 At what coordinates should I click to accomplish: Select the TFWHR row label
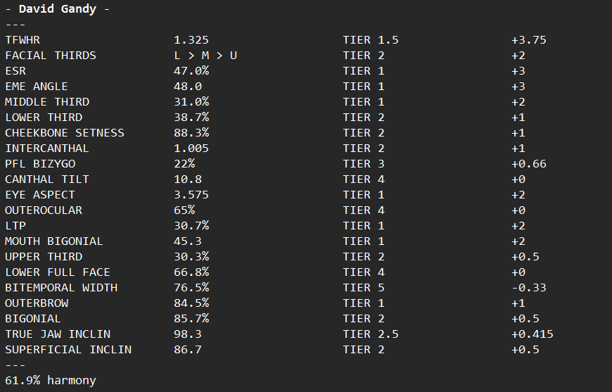23,40
